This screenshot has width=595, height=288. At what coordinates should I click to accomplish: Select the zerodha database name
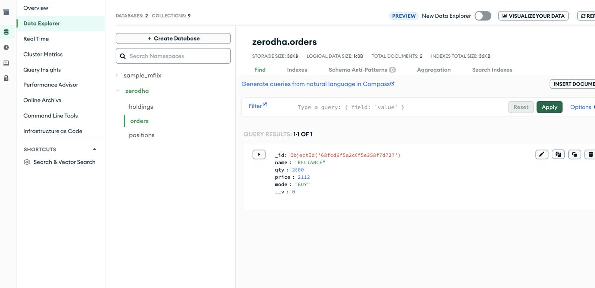(137, 91)
